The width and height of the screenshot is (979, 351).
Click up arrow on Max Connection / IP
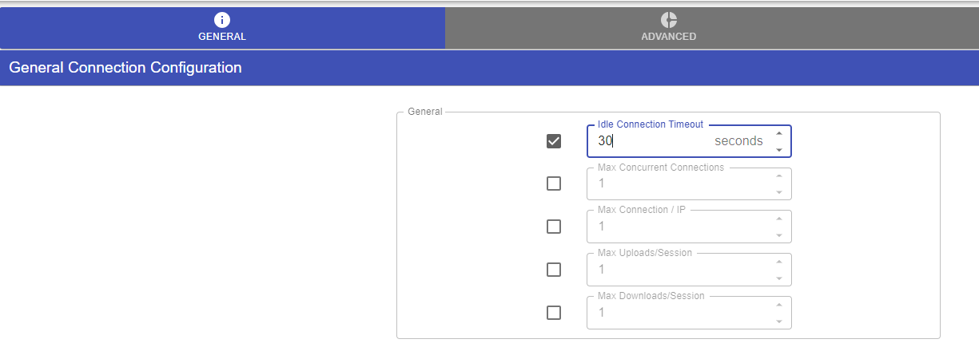click(x=779, y=219)
